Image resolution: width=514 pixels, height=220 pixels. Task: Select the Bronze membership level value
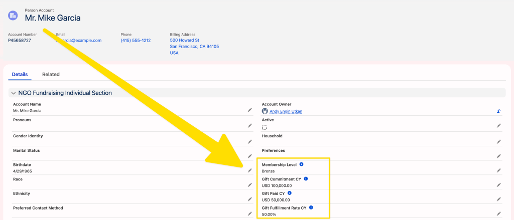tap(268, 171)
